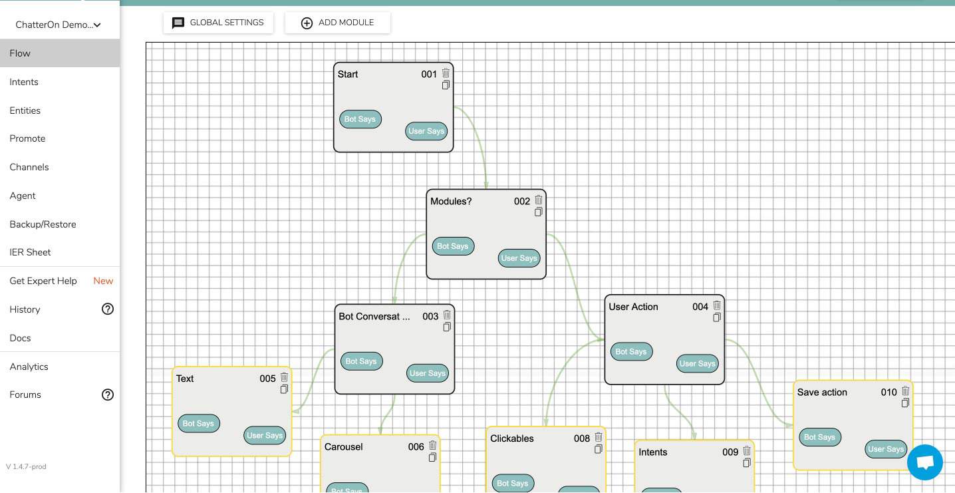Copy the Intents module 009

(x=747, y=463)
